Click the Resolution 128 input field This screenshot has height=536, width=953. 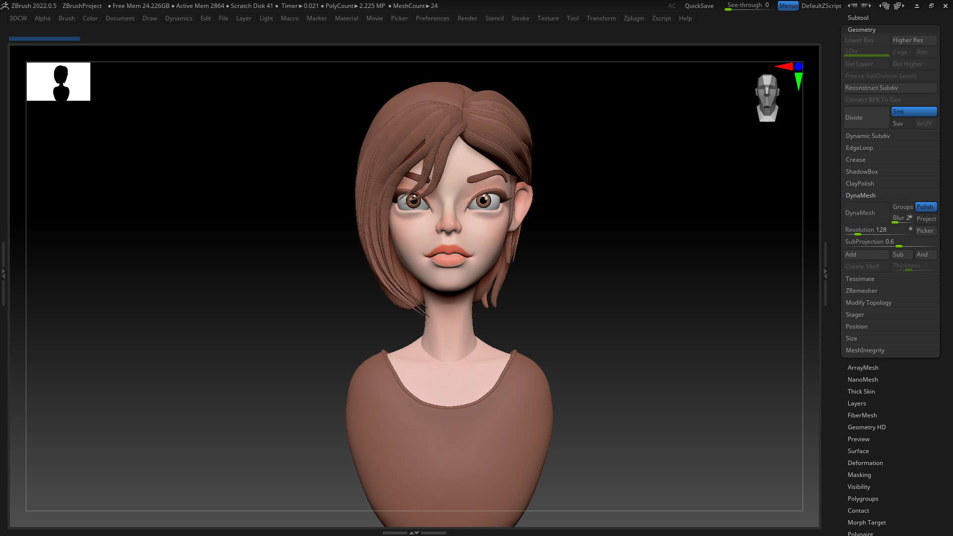(866, 229)
